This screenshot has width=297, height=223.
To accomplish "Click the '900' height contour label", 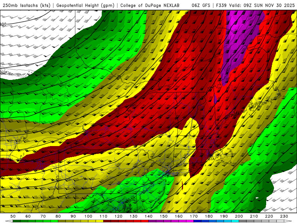I will pyautogui.click(x=3, y=24).
